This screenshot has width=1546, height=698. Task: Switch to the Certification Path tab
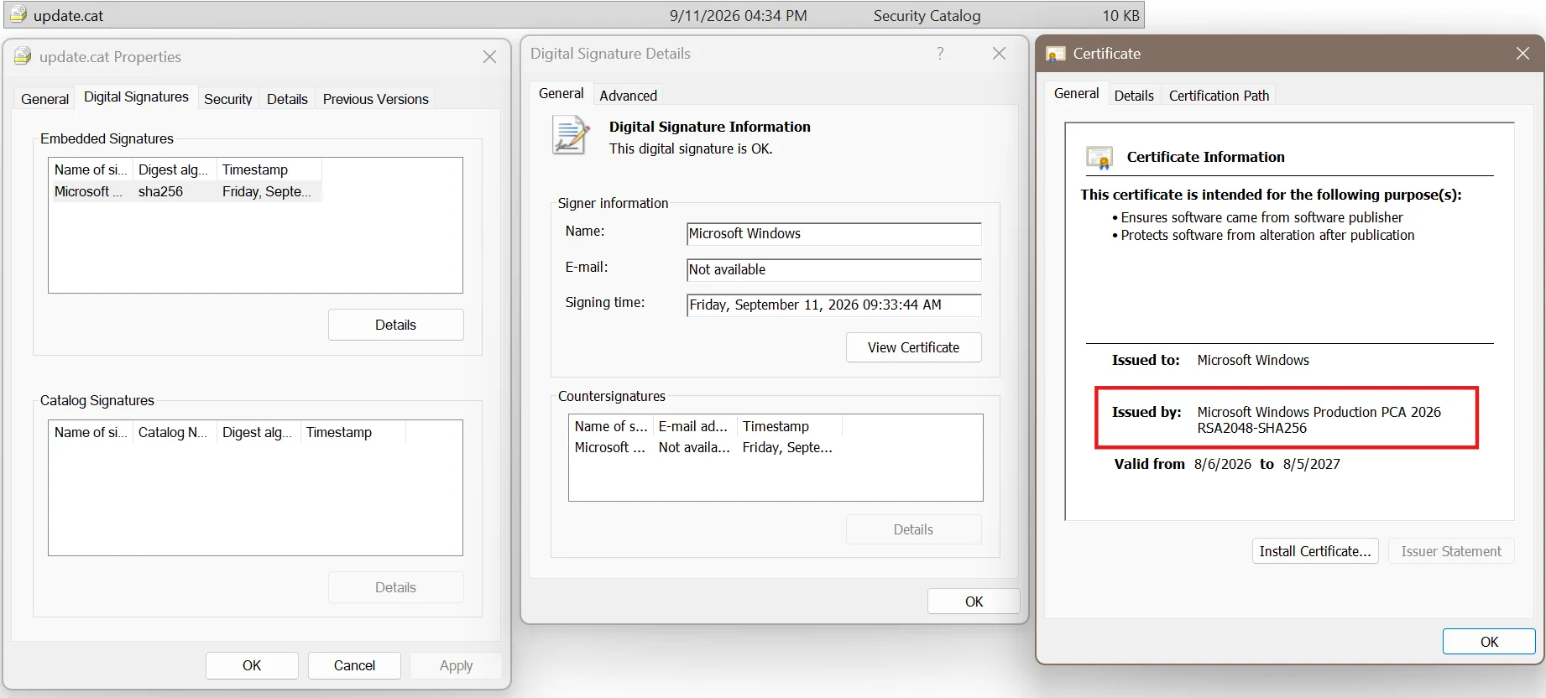(1219, 96)
